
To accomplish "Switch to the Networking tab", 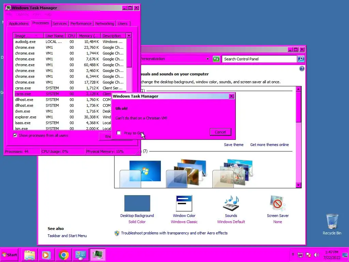I will [105, 24].
